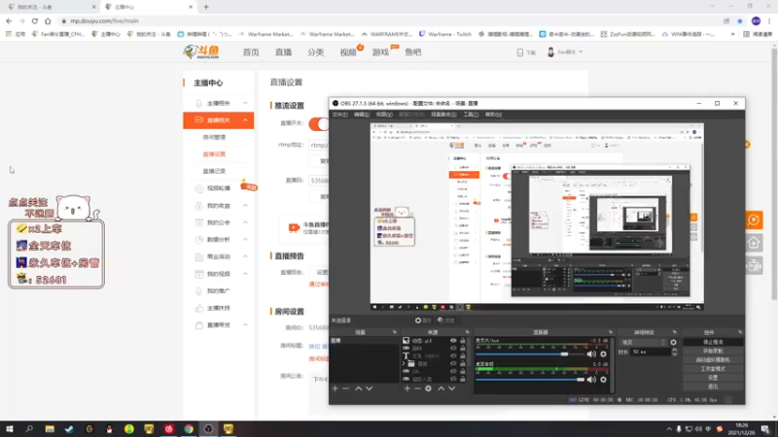Adjust the desktop audio volume slider

529,380
